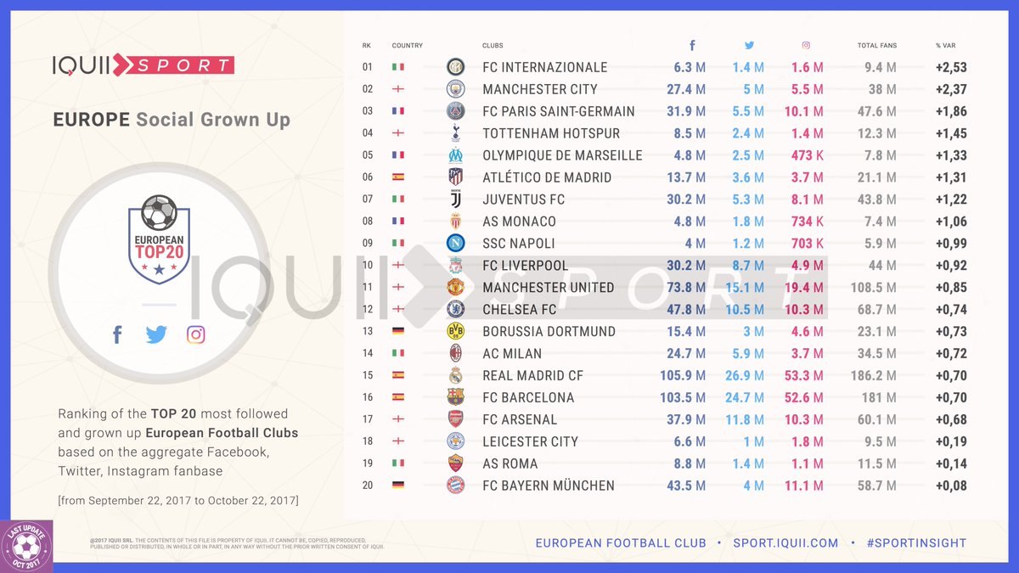The width and height of the screenshot is (1019, 573).
Task: Click the TOTAL FANS column header
Action: pos(877,46)
